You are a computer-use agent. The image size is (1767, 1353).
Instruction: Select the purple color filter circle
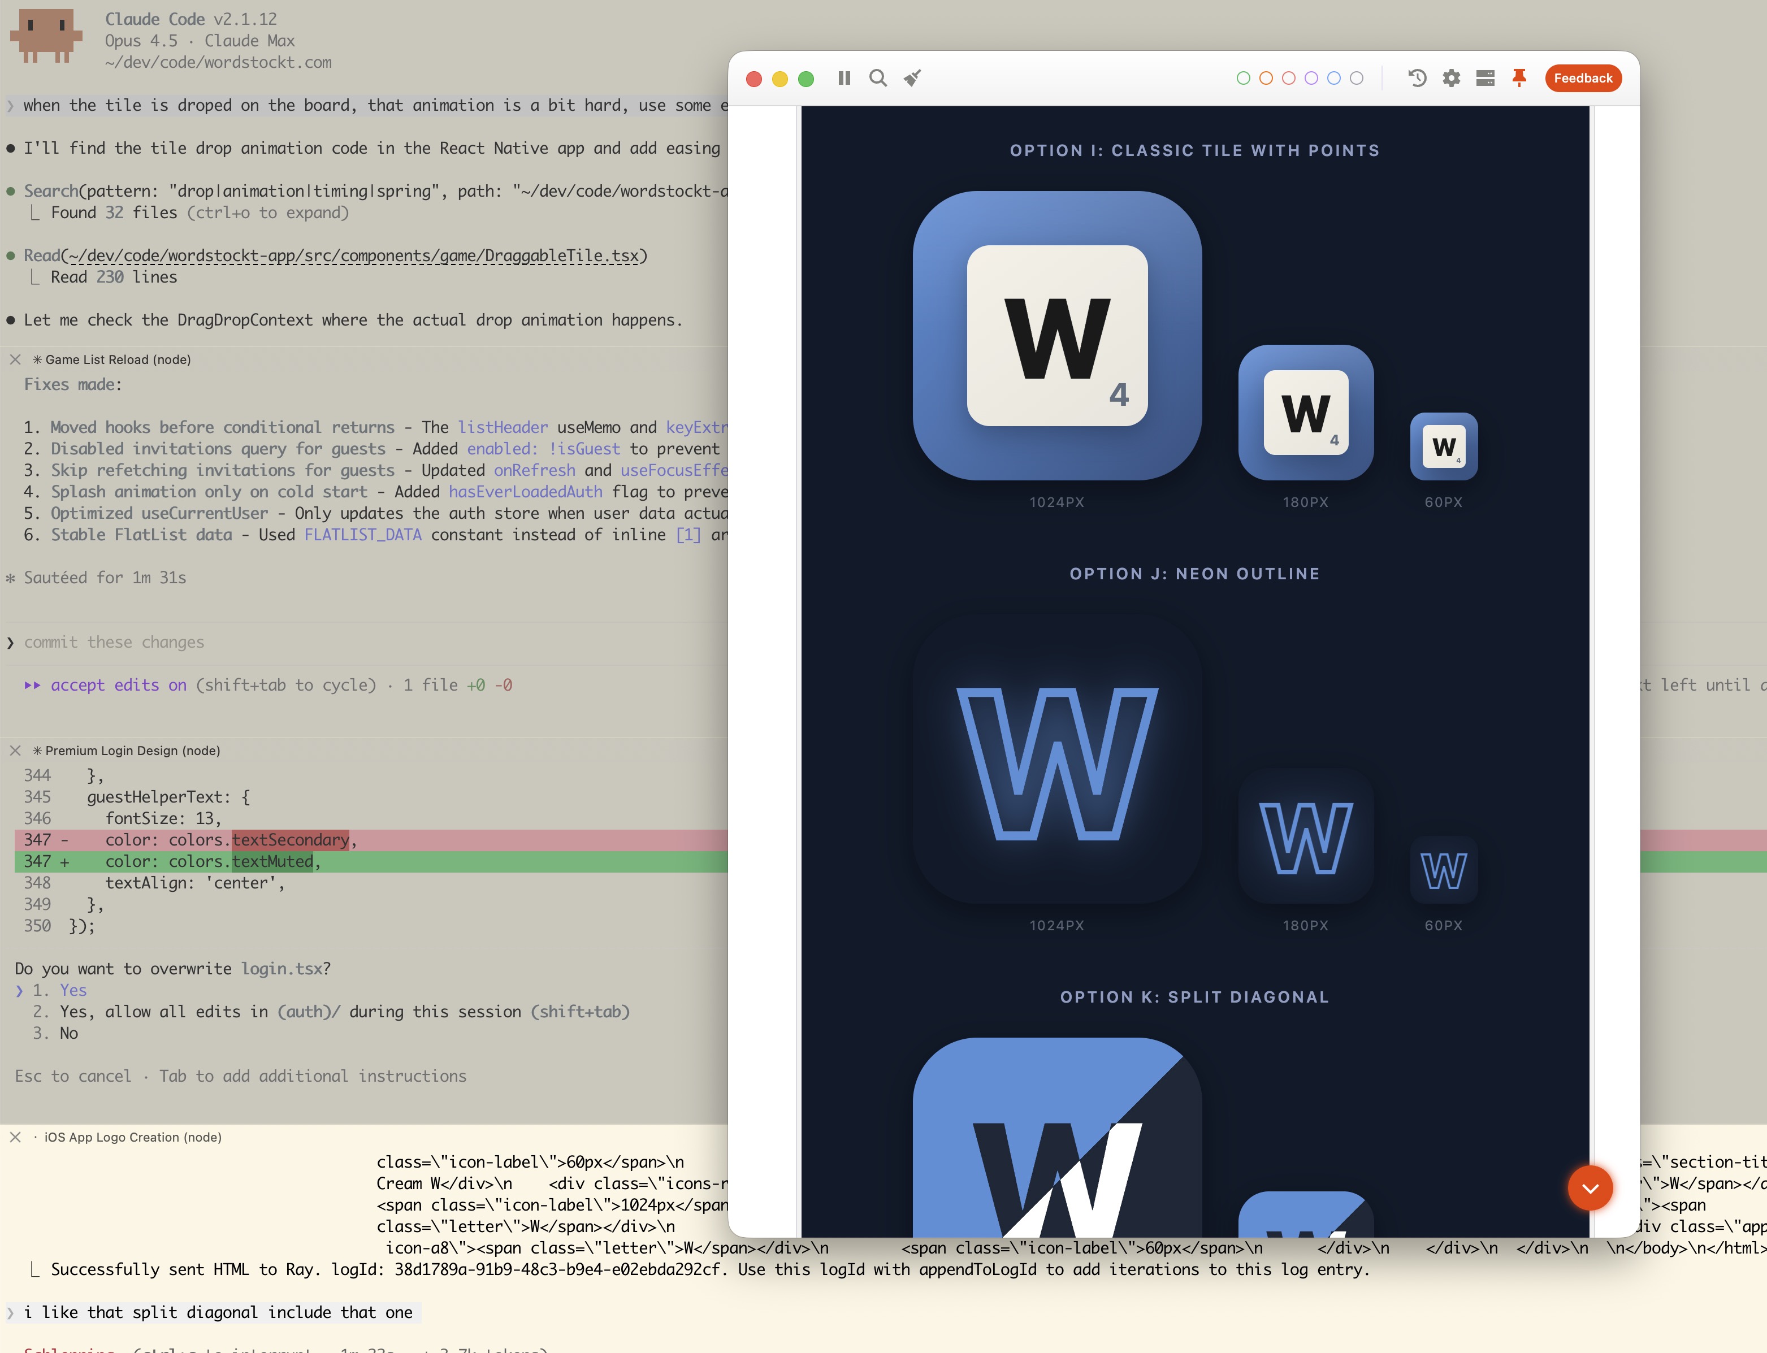point(1311,78)
